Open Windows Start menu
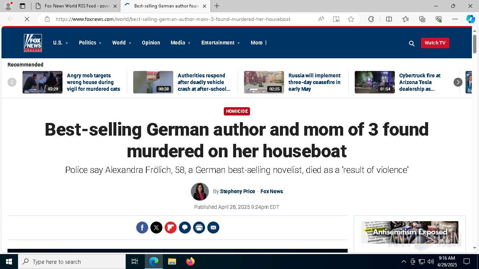The height and width of the screenshot is (269, 479). (9, 262)
